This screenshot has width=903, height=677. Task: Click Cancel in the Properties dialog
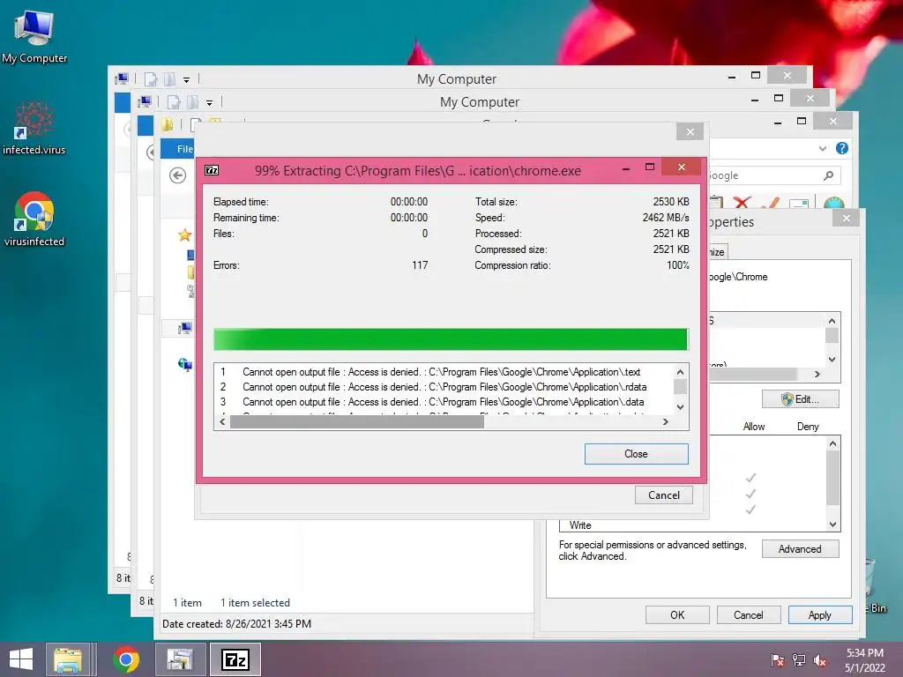coord(748,614)
